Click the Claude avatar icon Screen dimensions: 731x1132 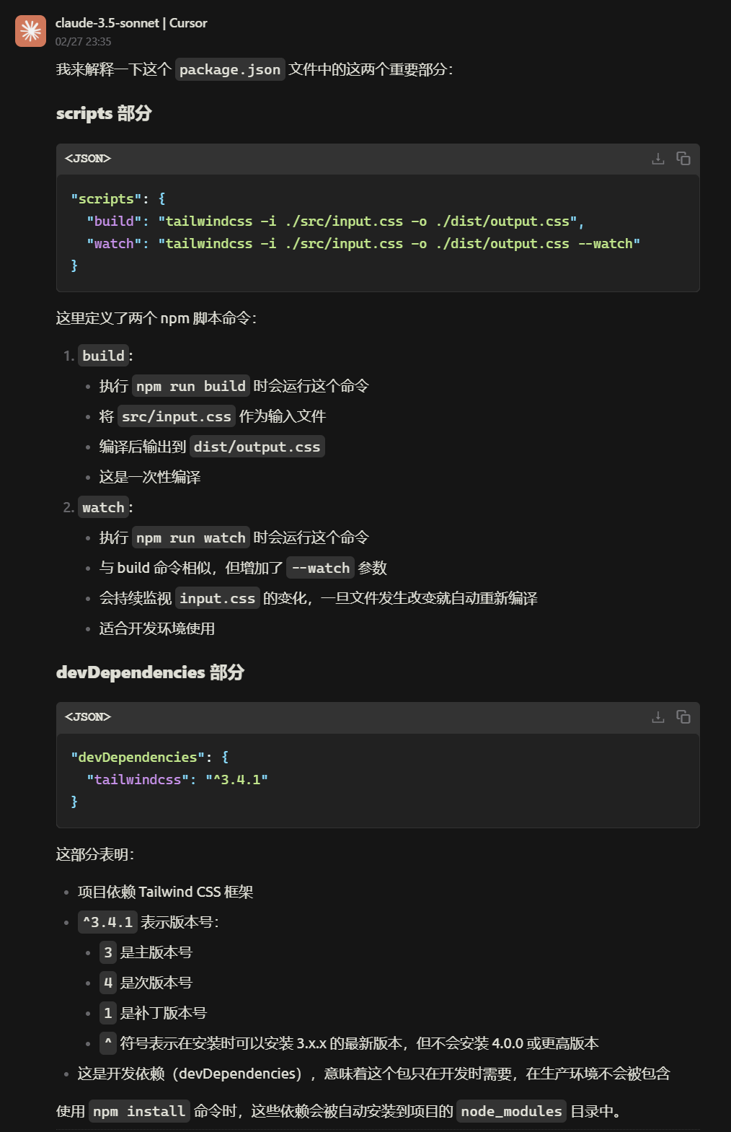point(30,31)
